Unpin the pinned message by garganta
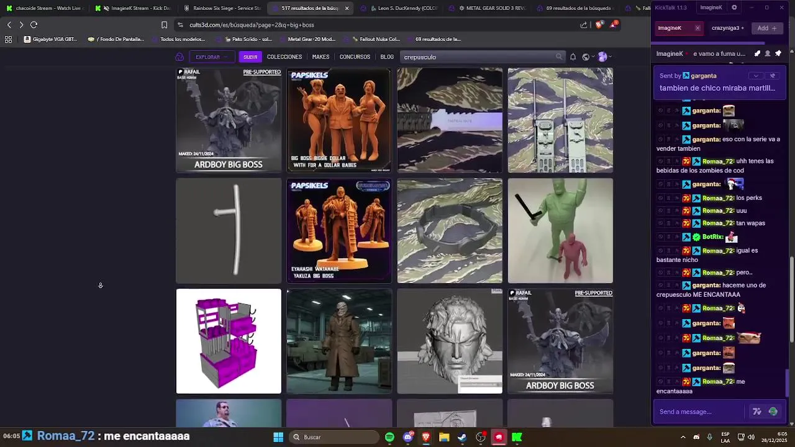 [x=773, y=76]
